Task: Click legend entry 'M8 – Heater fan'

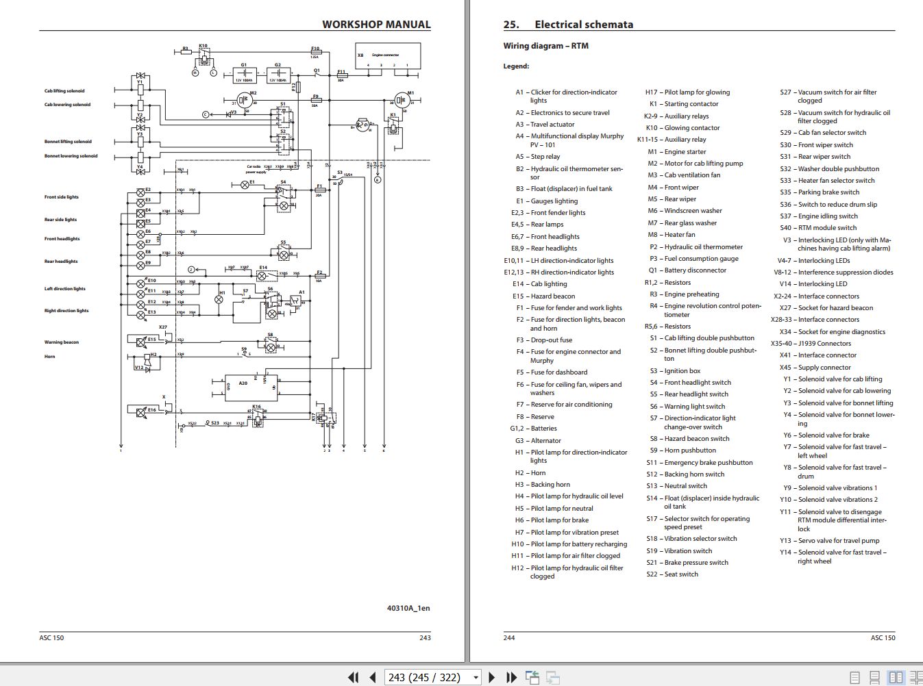Action: click(x=672, y=235)
